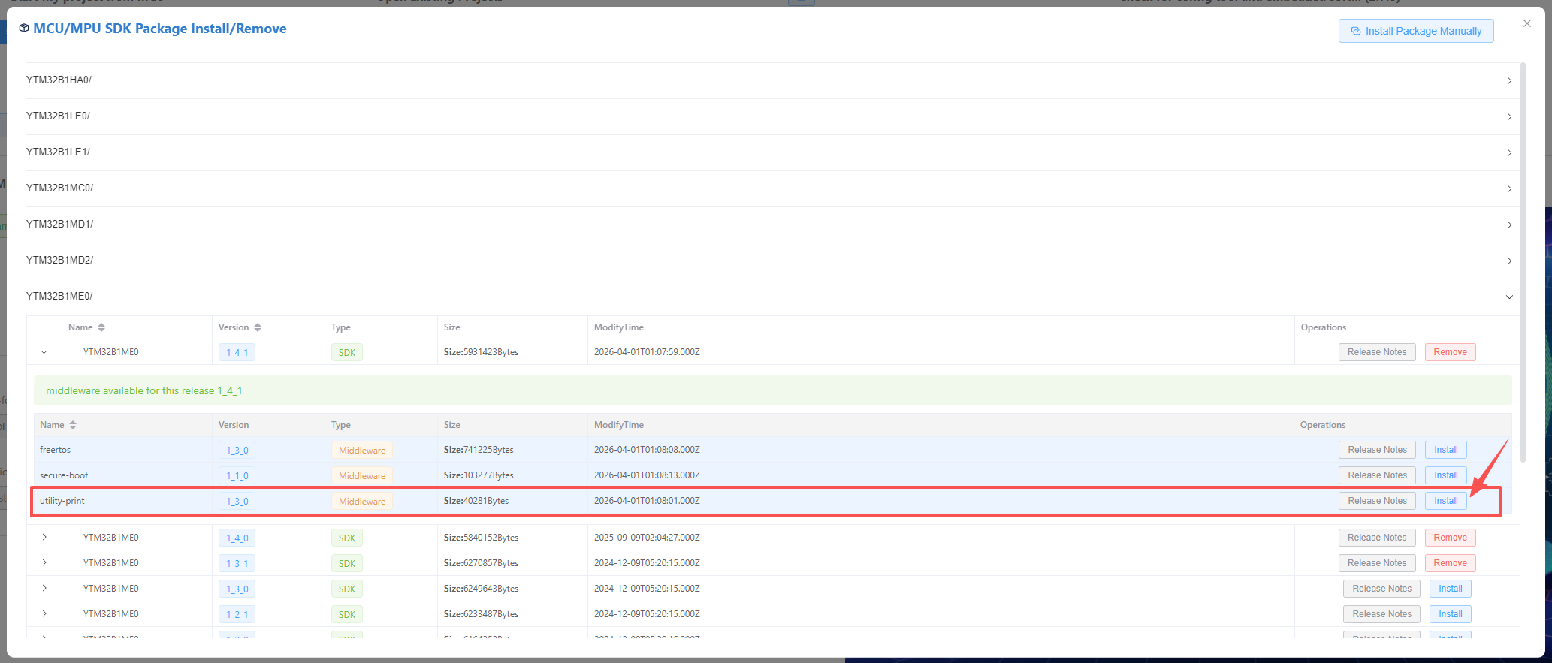Viewport: 1552px width, 663px height.
Task: Collapse the YTM32B1ME0 1_4_1 row
Action: (x=44, y=352)
